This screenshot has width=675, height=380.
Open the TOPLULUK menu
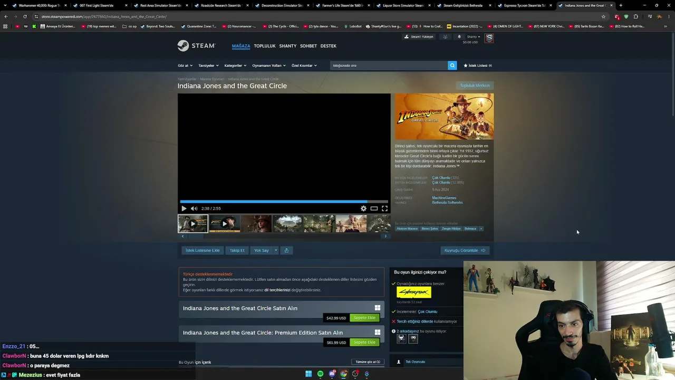(x=265, y=46)
